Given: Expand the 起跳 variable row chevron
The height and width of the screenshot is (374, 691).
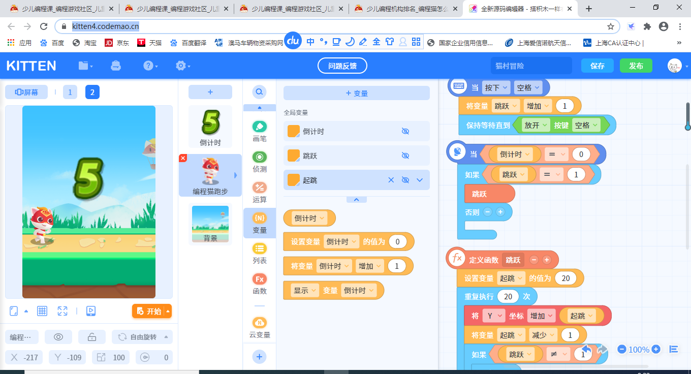Looking at the screenshot, I should click(x=420, y=180).
